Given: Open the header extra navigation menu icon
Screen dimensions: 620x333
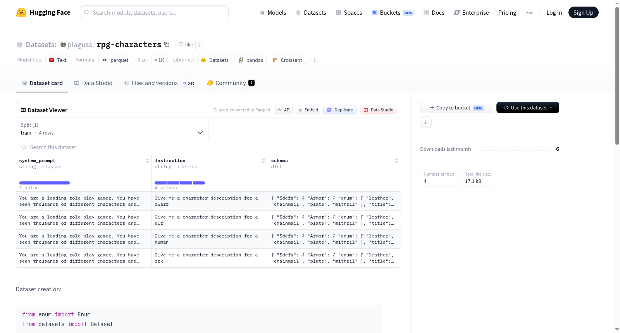Looking at the screenshot, I should (x=529, y=12).
